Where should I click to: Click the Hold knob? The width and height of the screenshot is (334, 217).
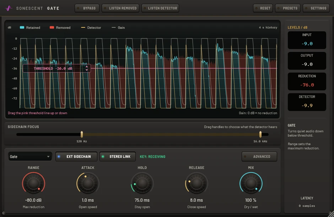(142, 183)
